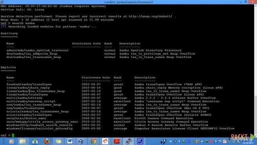
Task: Click 'Rank' header in Exploits table
Action: point(118,77)
